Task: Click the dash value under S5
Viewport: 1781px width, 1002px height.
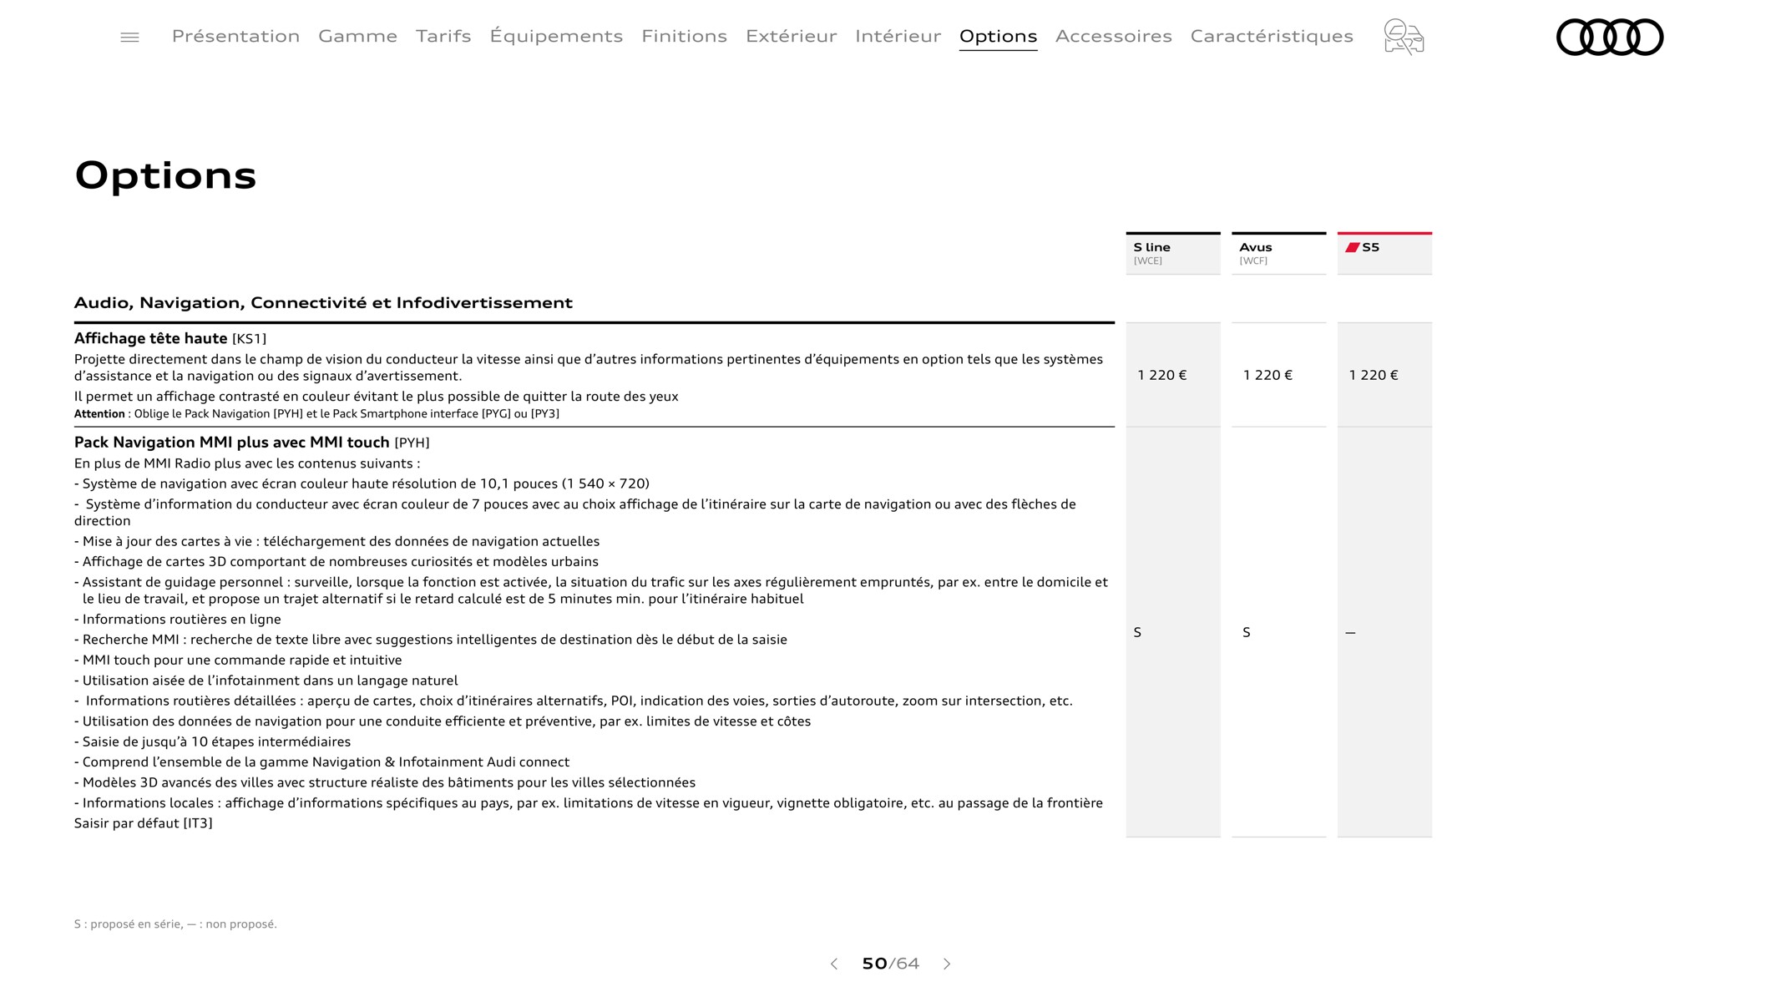Action: coord(1350,633)
